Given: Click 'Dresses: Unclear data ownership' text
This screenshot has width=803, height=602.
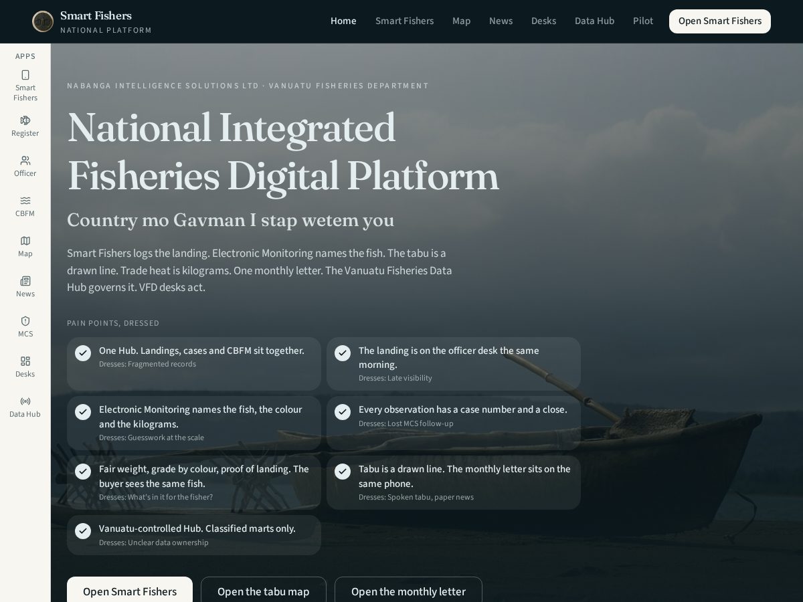Looking at the screenshot, I should (x=154, y=543).
